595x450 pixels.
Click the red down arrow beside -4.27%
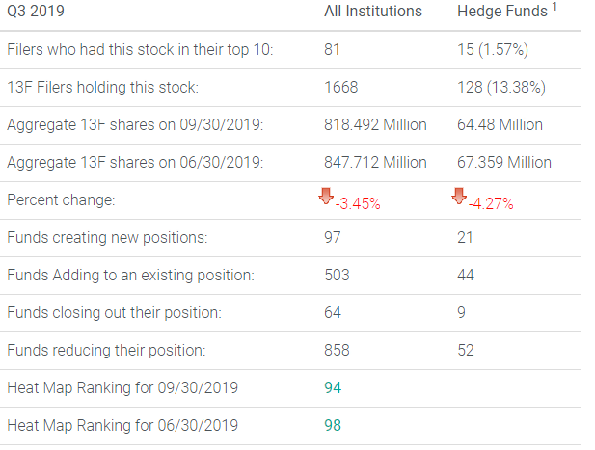460,198
